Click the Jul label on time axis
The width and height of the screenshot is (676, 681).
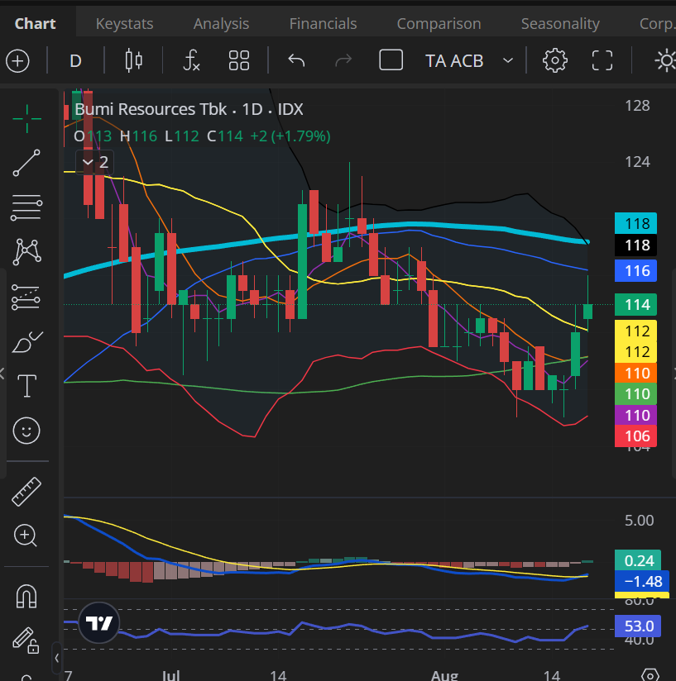[x=170, y=675]
